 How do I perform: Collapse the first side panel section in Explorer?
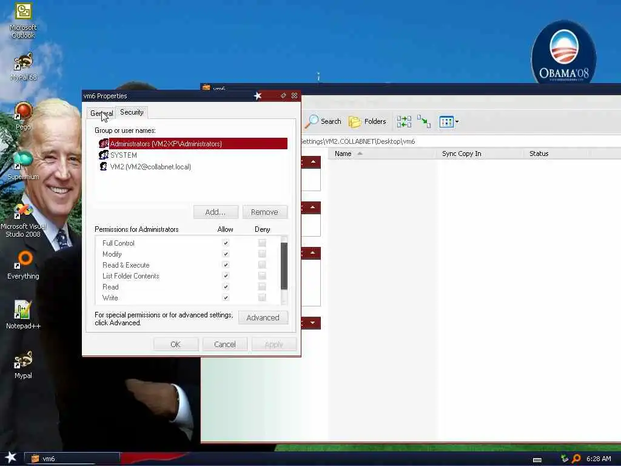tap(313, 162)
